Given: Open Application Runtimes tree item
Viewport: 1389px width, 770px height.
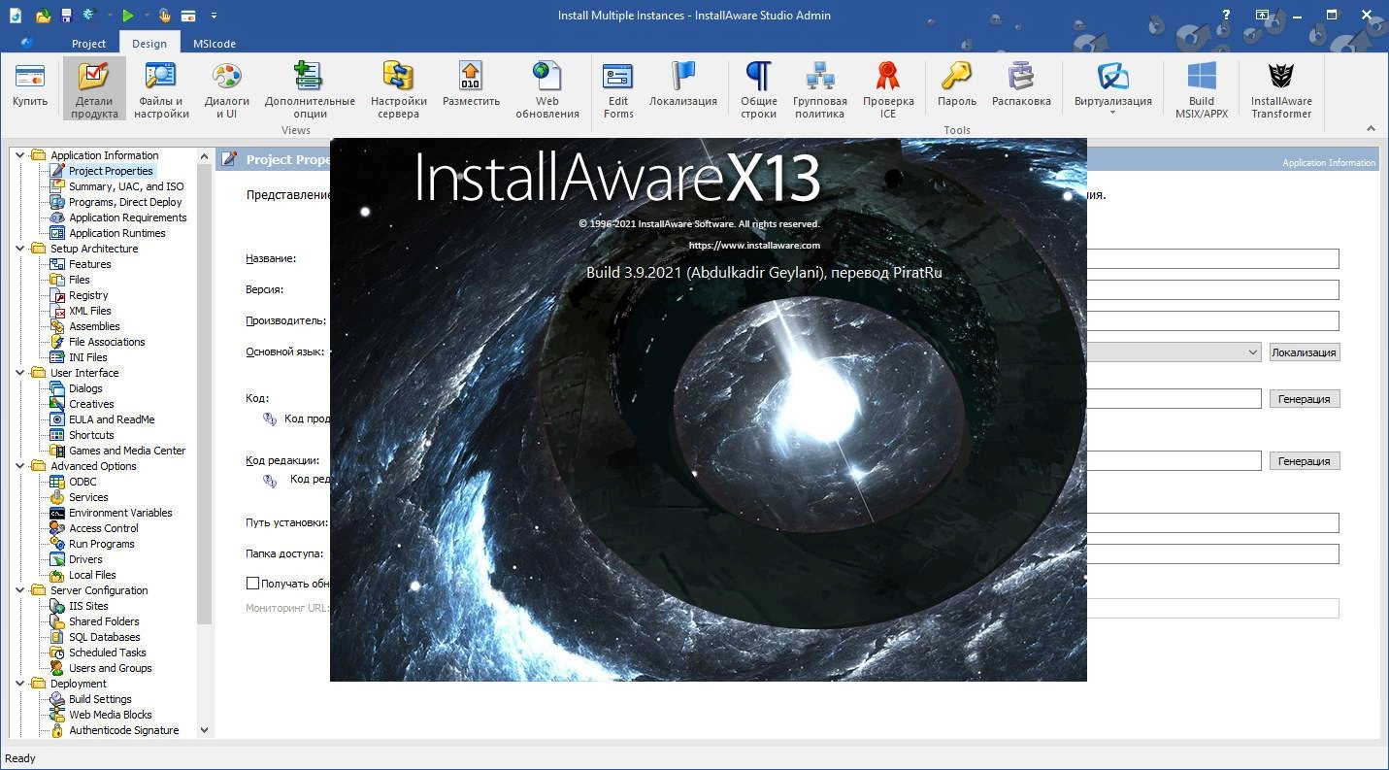Looking at the screenshot, I should pos(116,233).
